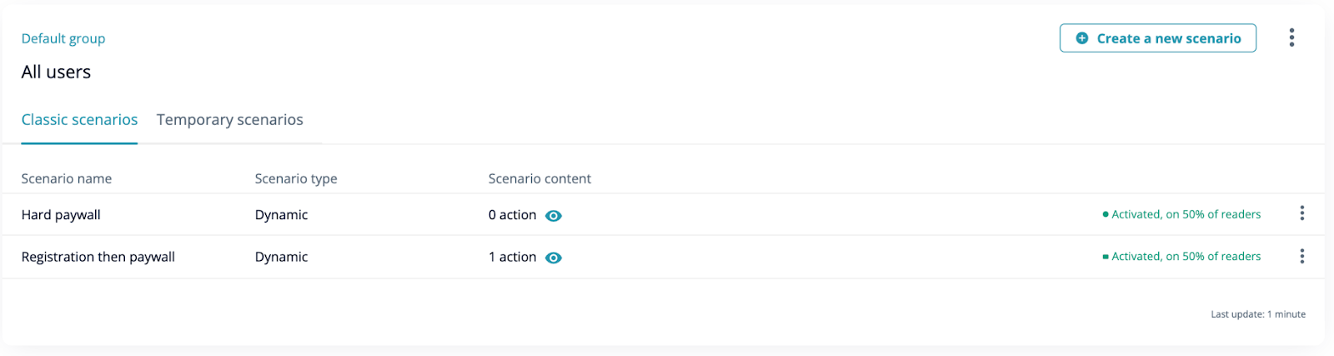Open three-dot menu for Hard paywall row
Screen dimensions: 1334x356
1301,213
